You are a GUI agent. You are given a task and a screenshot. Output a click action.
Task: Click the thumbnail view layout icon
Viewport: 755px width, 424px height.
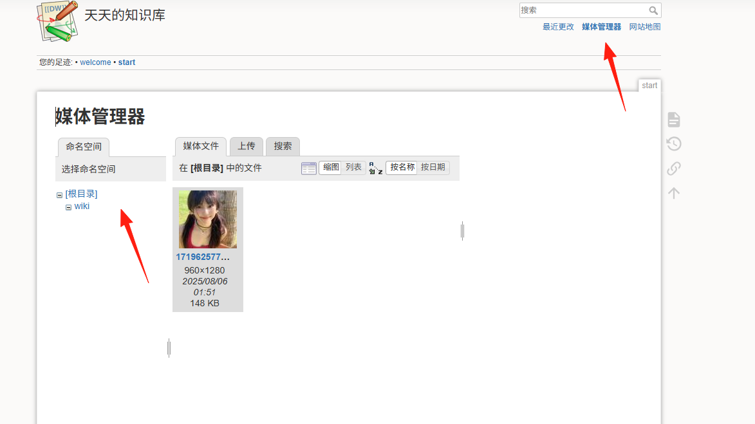pyautogui.click(x=309, y=168)
